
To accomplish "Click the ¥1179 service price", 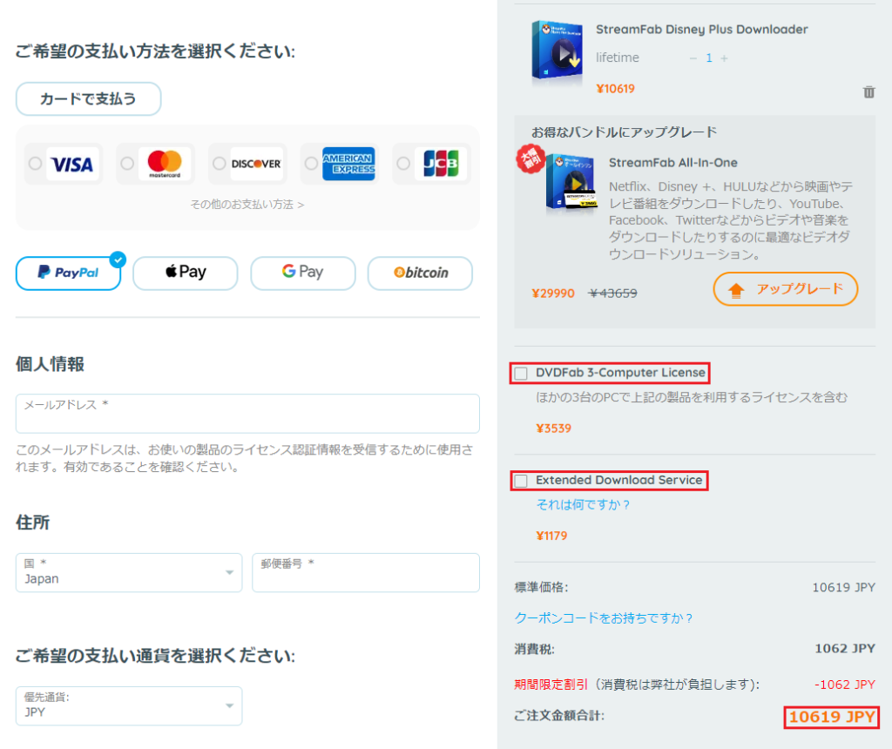I will (551, 536).
